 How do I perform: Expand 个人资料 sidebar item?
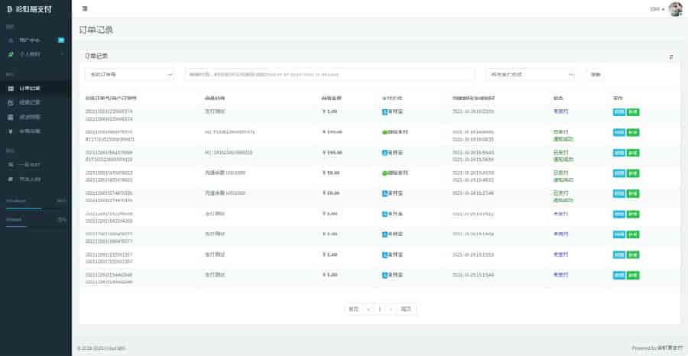point(34,54)
